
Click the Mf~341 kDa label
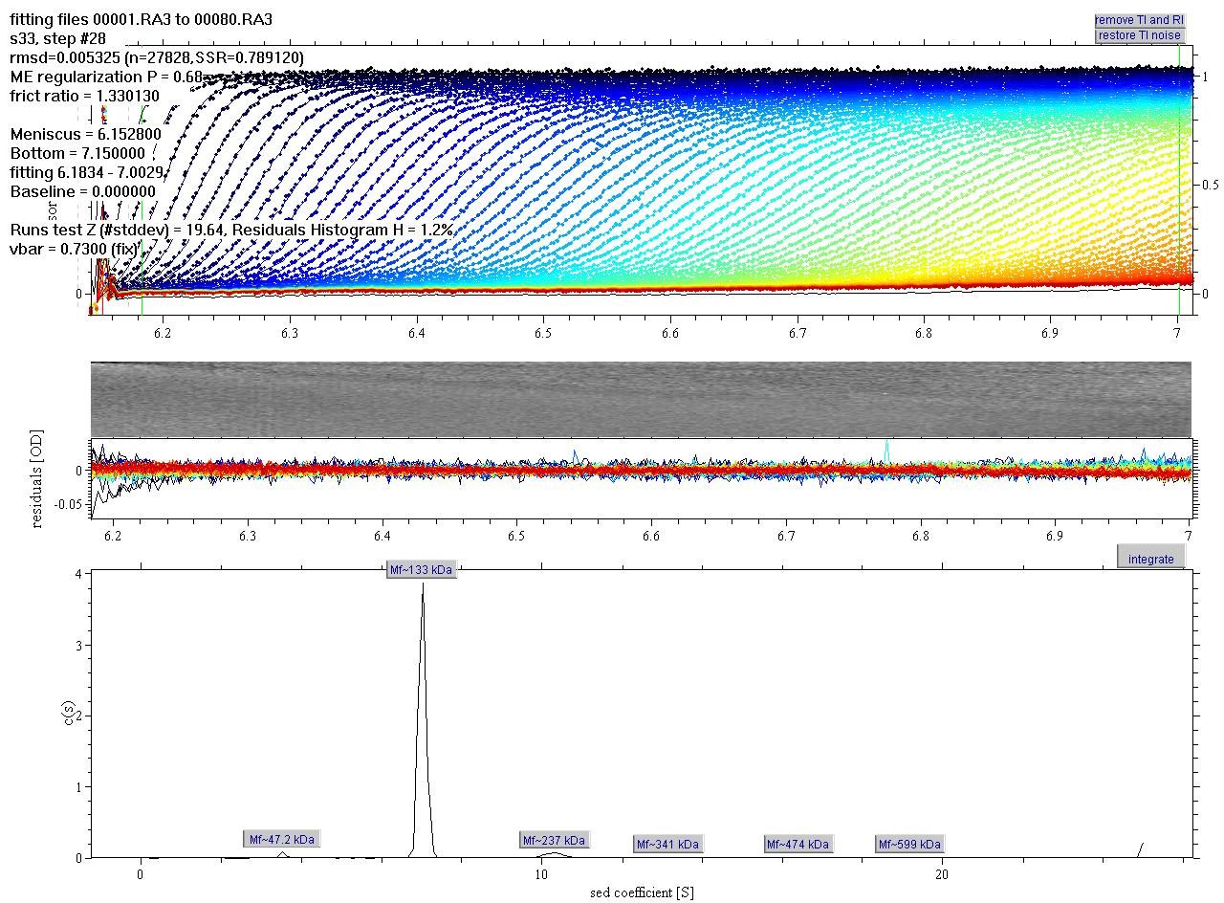click(x=668, y=844)
